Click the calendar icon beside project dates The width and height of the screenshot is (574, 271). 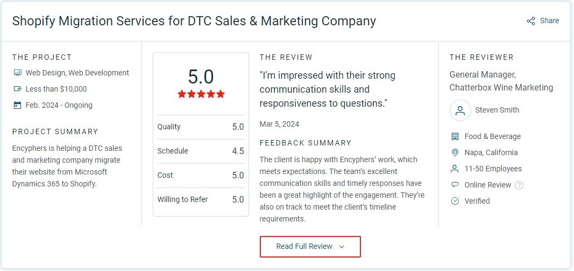pos(17,105)
